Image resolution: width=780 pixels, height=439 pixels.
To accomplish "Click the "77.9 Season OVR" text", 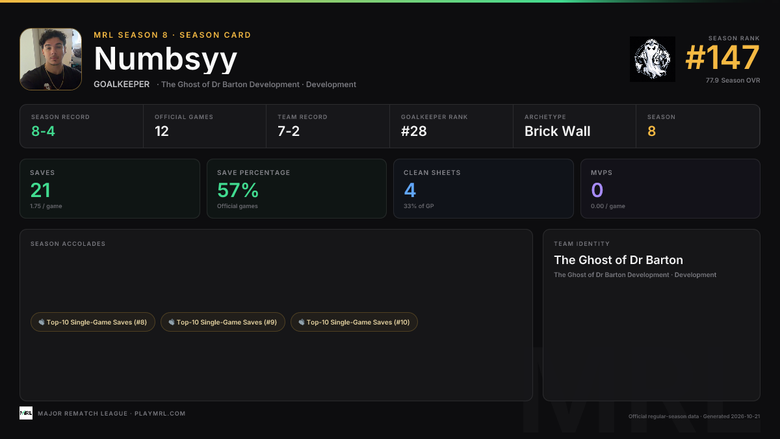I will click(733, 81).
